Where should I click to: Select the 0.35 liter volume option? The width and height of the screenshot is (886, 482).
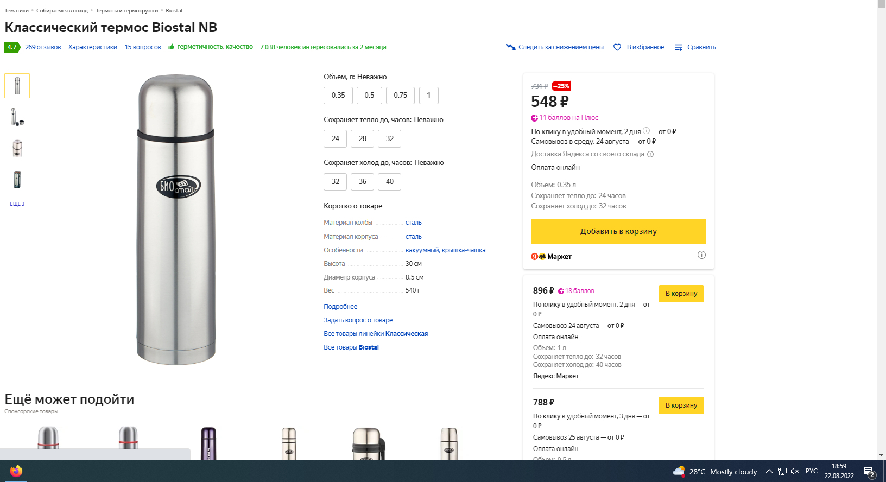(338, 96)
